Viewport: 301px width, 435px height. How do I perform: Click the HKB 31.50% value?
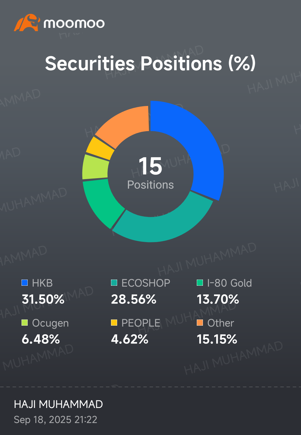click(43, 299)
